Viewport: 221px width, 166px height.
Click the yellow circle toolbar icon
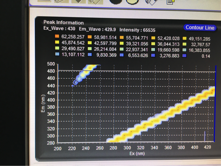(132, 2)
